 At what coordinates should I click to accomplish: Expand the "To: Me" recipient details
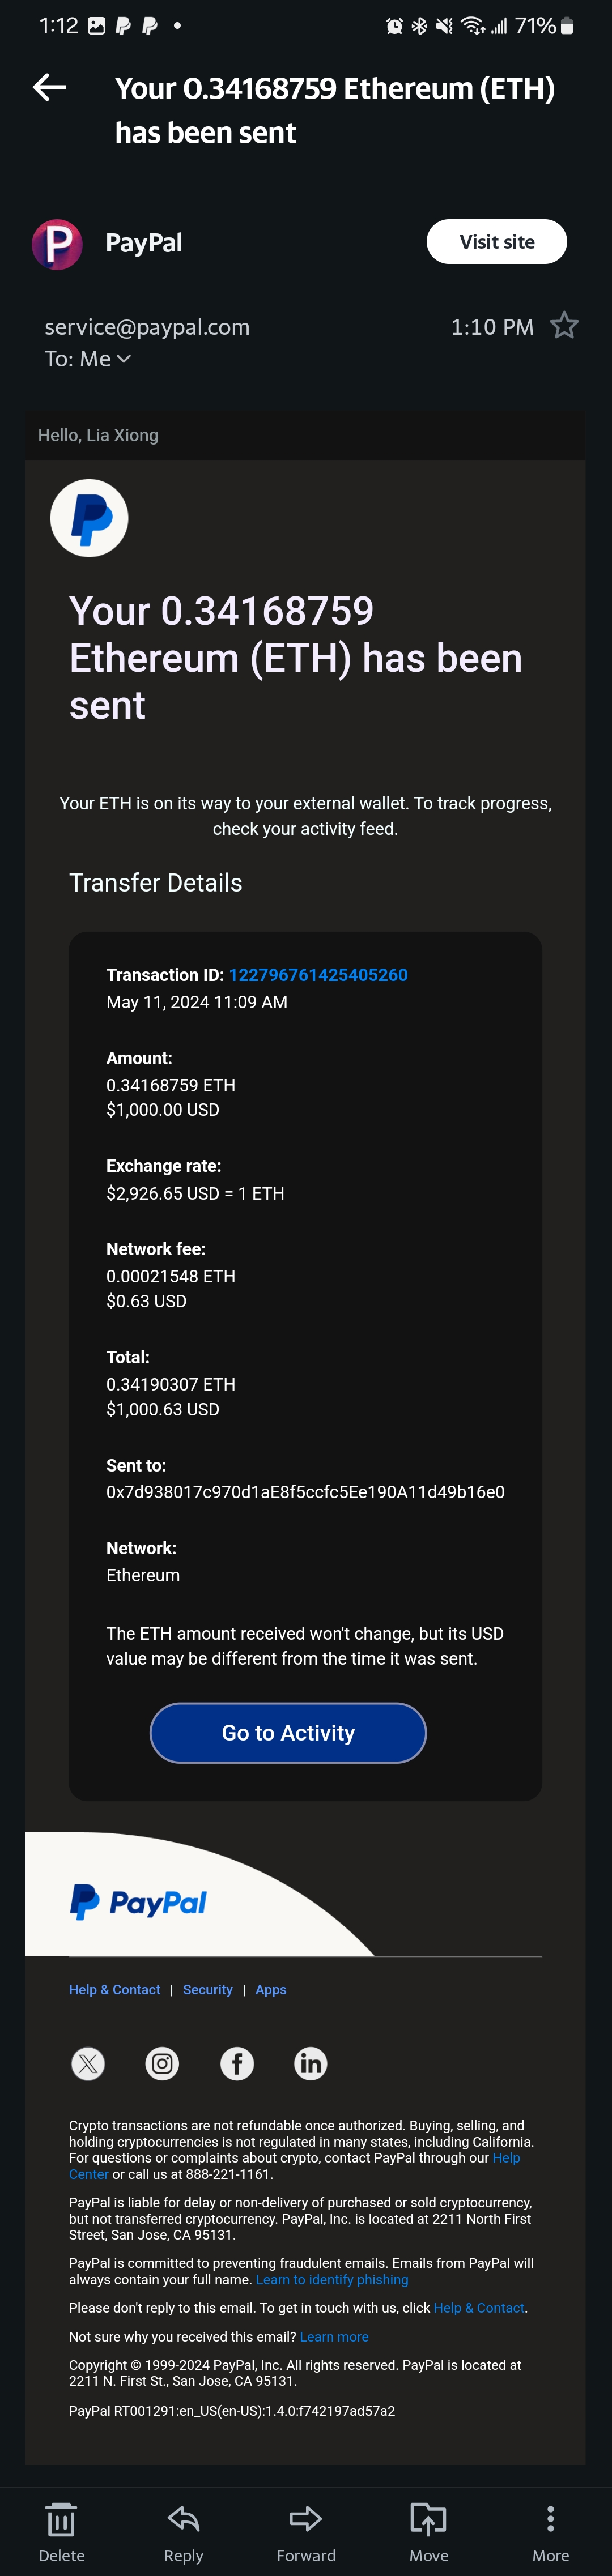click(88, 359)
